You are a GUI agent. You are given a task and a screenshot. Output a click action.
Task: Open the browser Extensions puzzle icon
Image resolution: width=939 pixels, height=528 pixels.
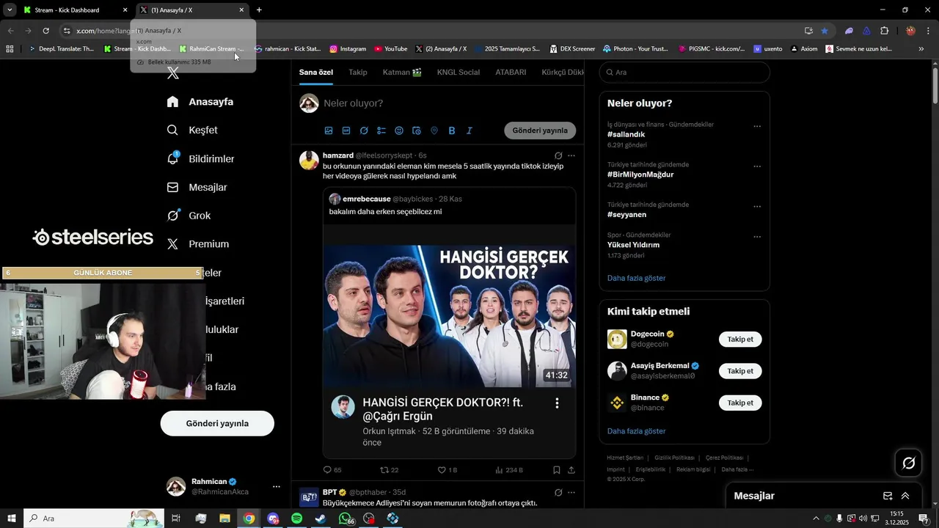point(884,31)
